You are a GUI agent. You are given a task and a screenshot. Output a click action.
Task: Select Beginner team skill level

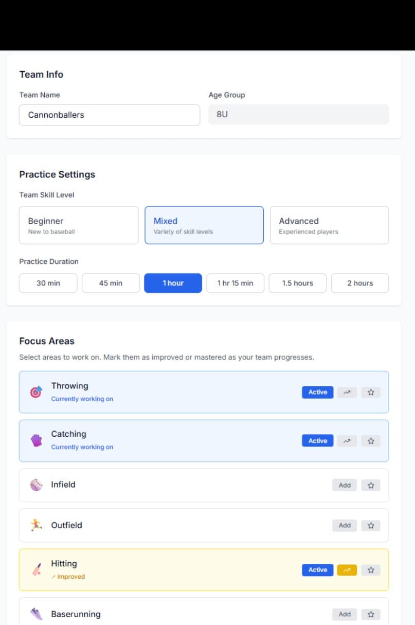click(x=79, y=225)
